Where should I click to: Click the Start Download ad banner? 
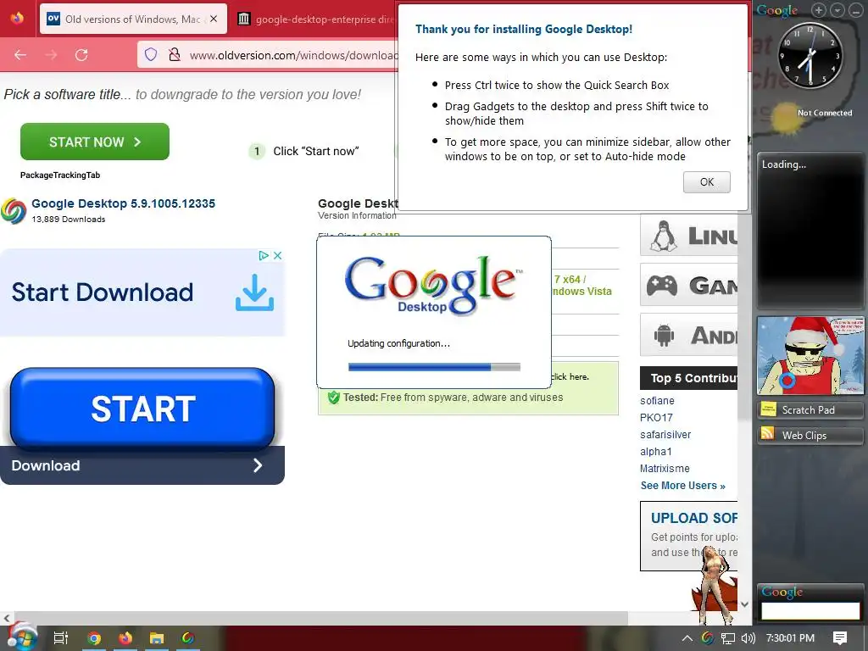click(x=142, y=292)
